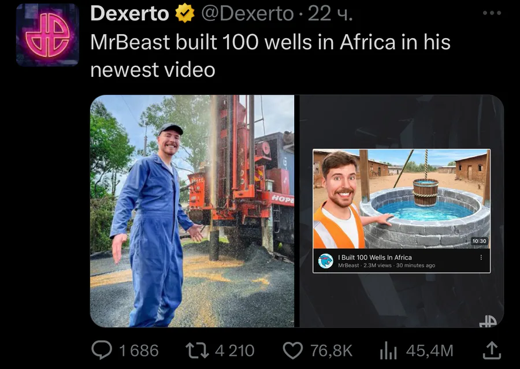This screenshot has width=520, height=369.
Task: Open the YouTube well thumbnail image
Action: tap(402, 199)
